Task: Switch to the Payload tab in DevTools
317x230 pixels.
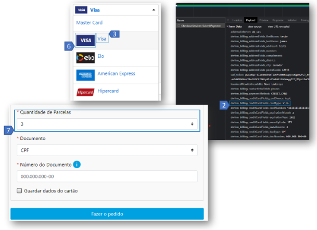Action: coord(250,20)
